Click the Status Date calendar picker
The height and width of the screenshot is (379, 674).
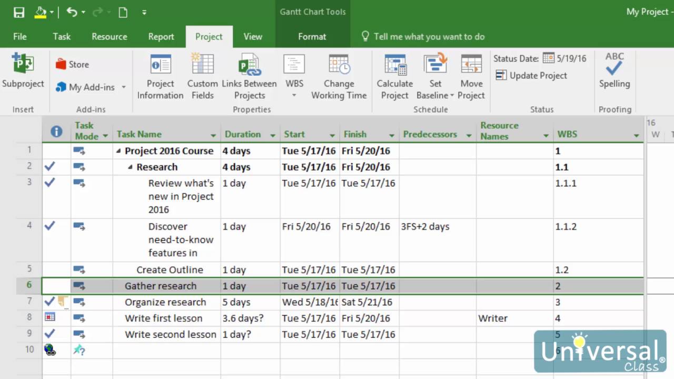548,58
